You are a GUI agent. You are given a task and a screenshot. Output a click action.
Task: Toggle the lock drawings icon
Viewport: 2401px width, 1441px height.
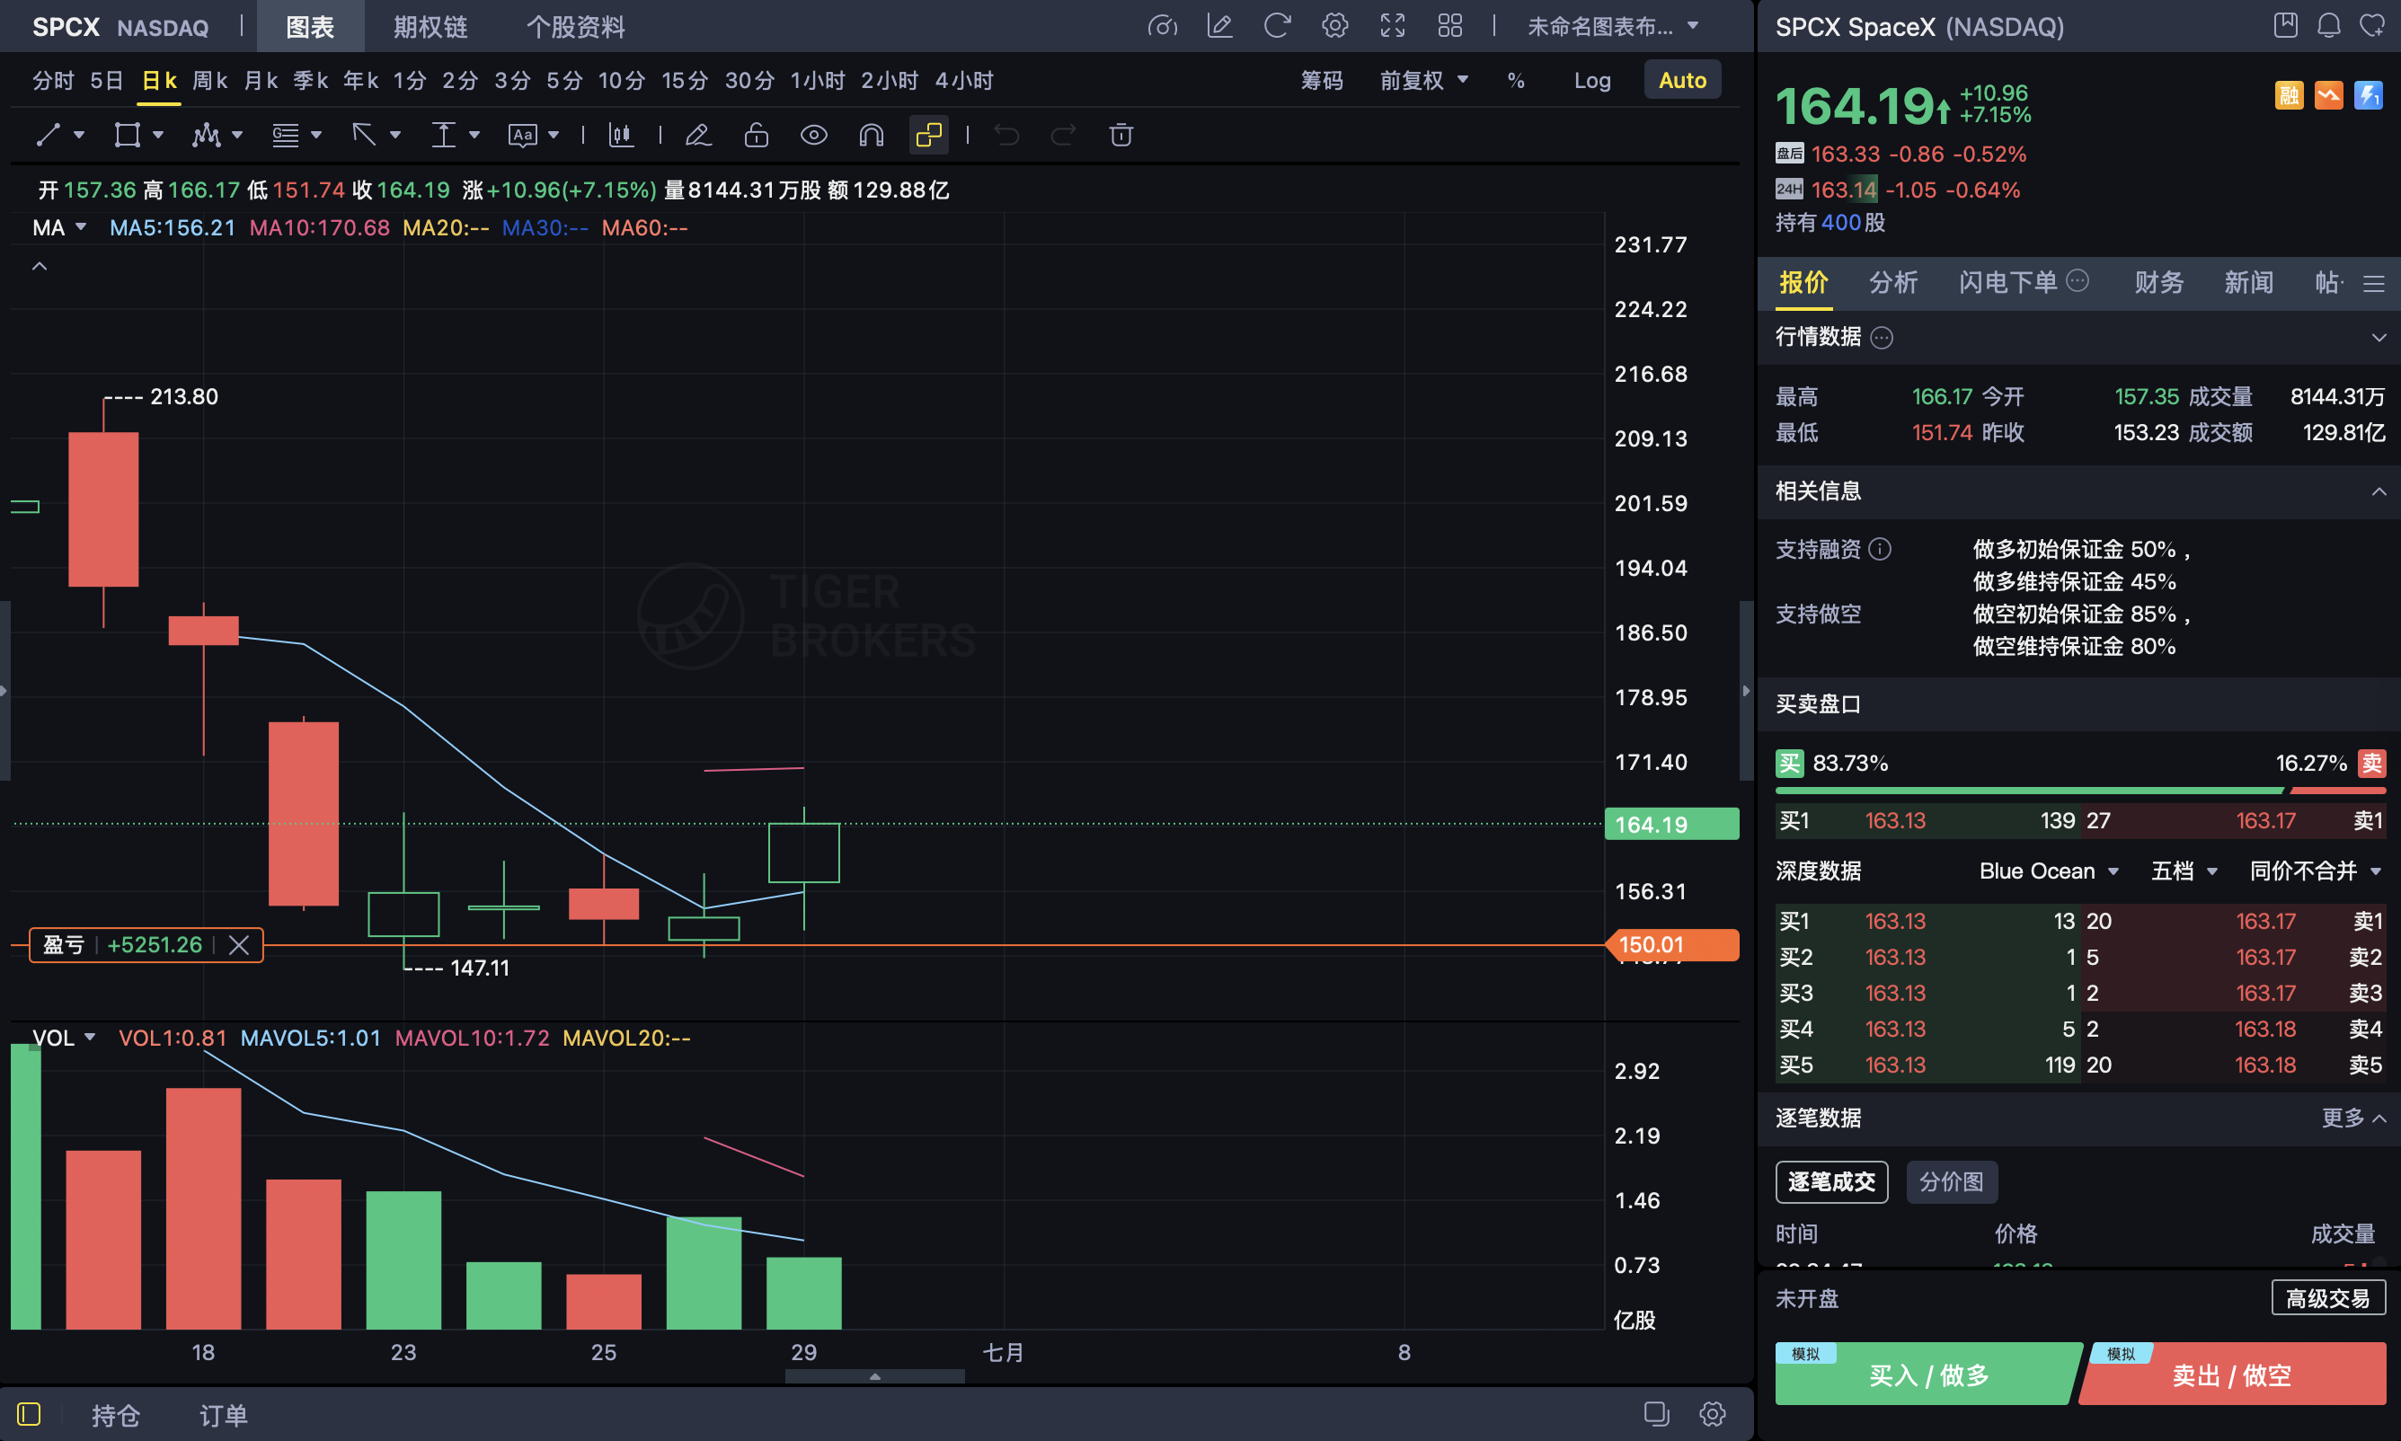click(757, 135)
